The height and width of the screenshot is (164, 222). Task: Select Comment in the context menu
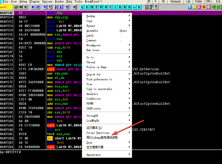107,41
